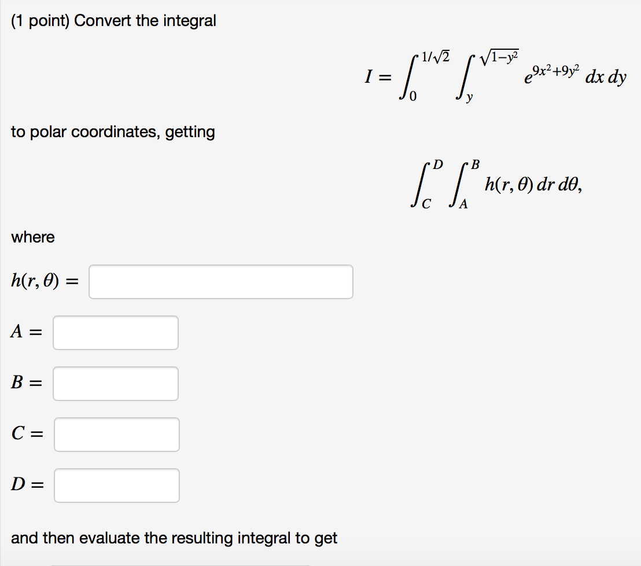641x566 pixels.
Task: Click the 'to polar coordinates, getting' text
Action: (x=113, y=132)
